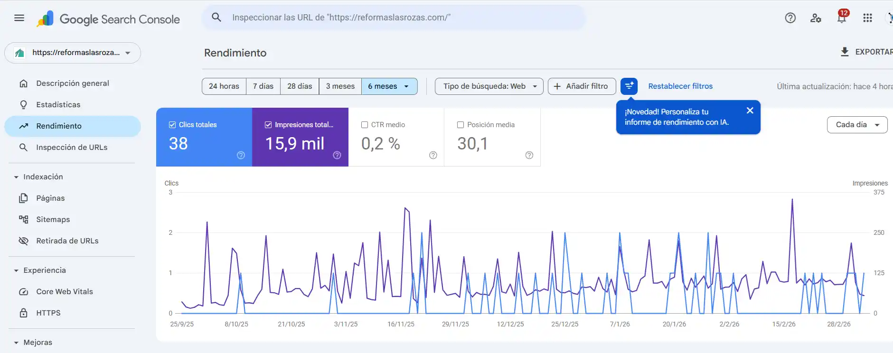The image size is (893, 353).
Task: Open Retirada de URLs in sidebar
Action: (73, 241)
